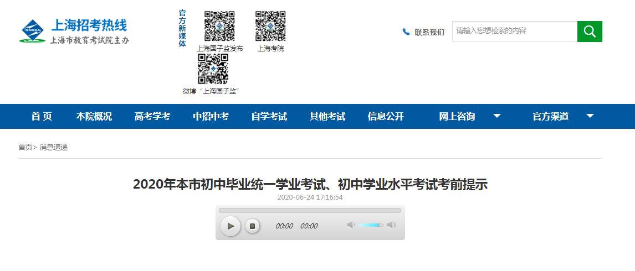Click the green search magnifier button
Viewport: 635px width, 271px height.
(x=590, y=32)
